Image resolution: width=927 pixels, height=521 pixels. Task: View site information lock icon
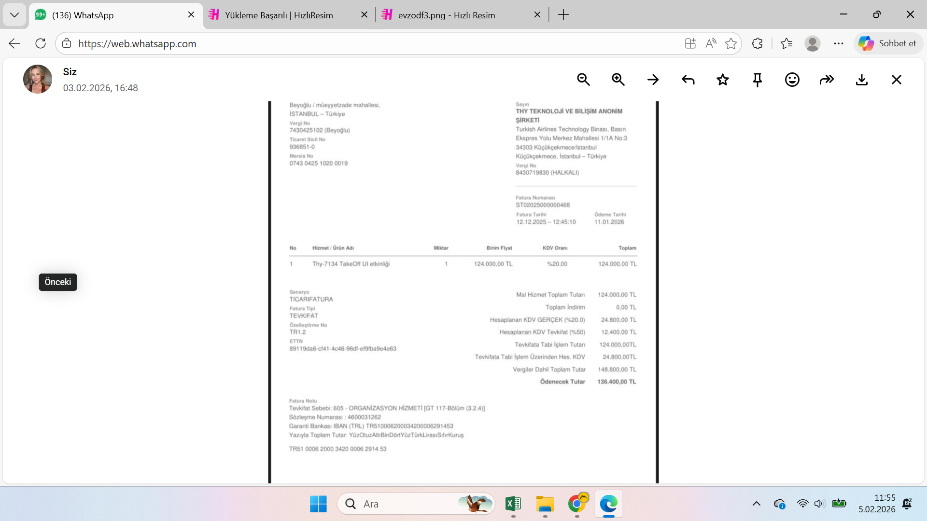pyautogui.click(x=67, y=43)
